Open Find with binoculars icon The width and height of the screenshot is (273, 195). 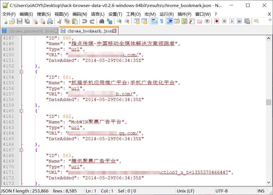(x=102, y=21)
